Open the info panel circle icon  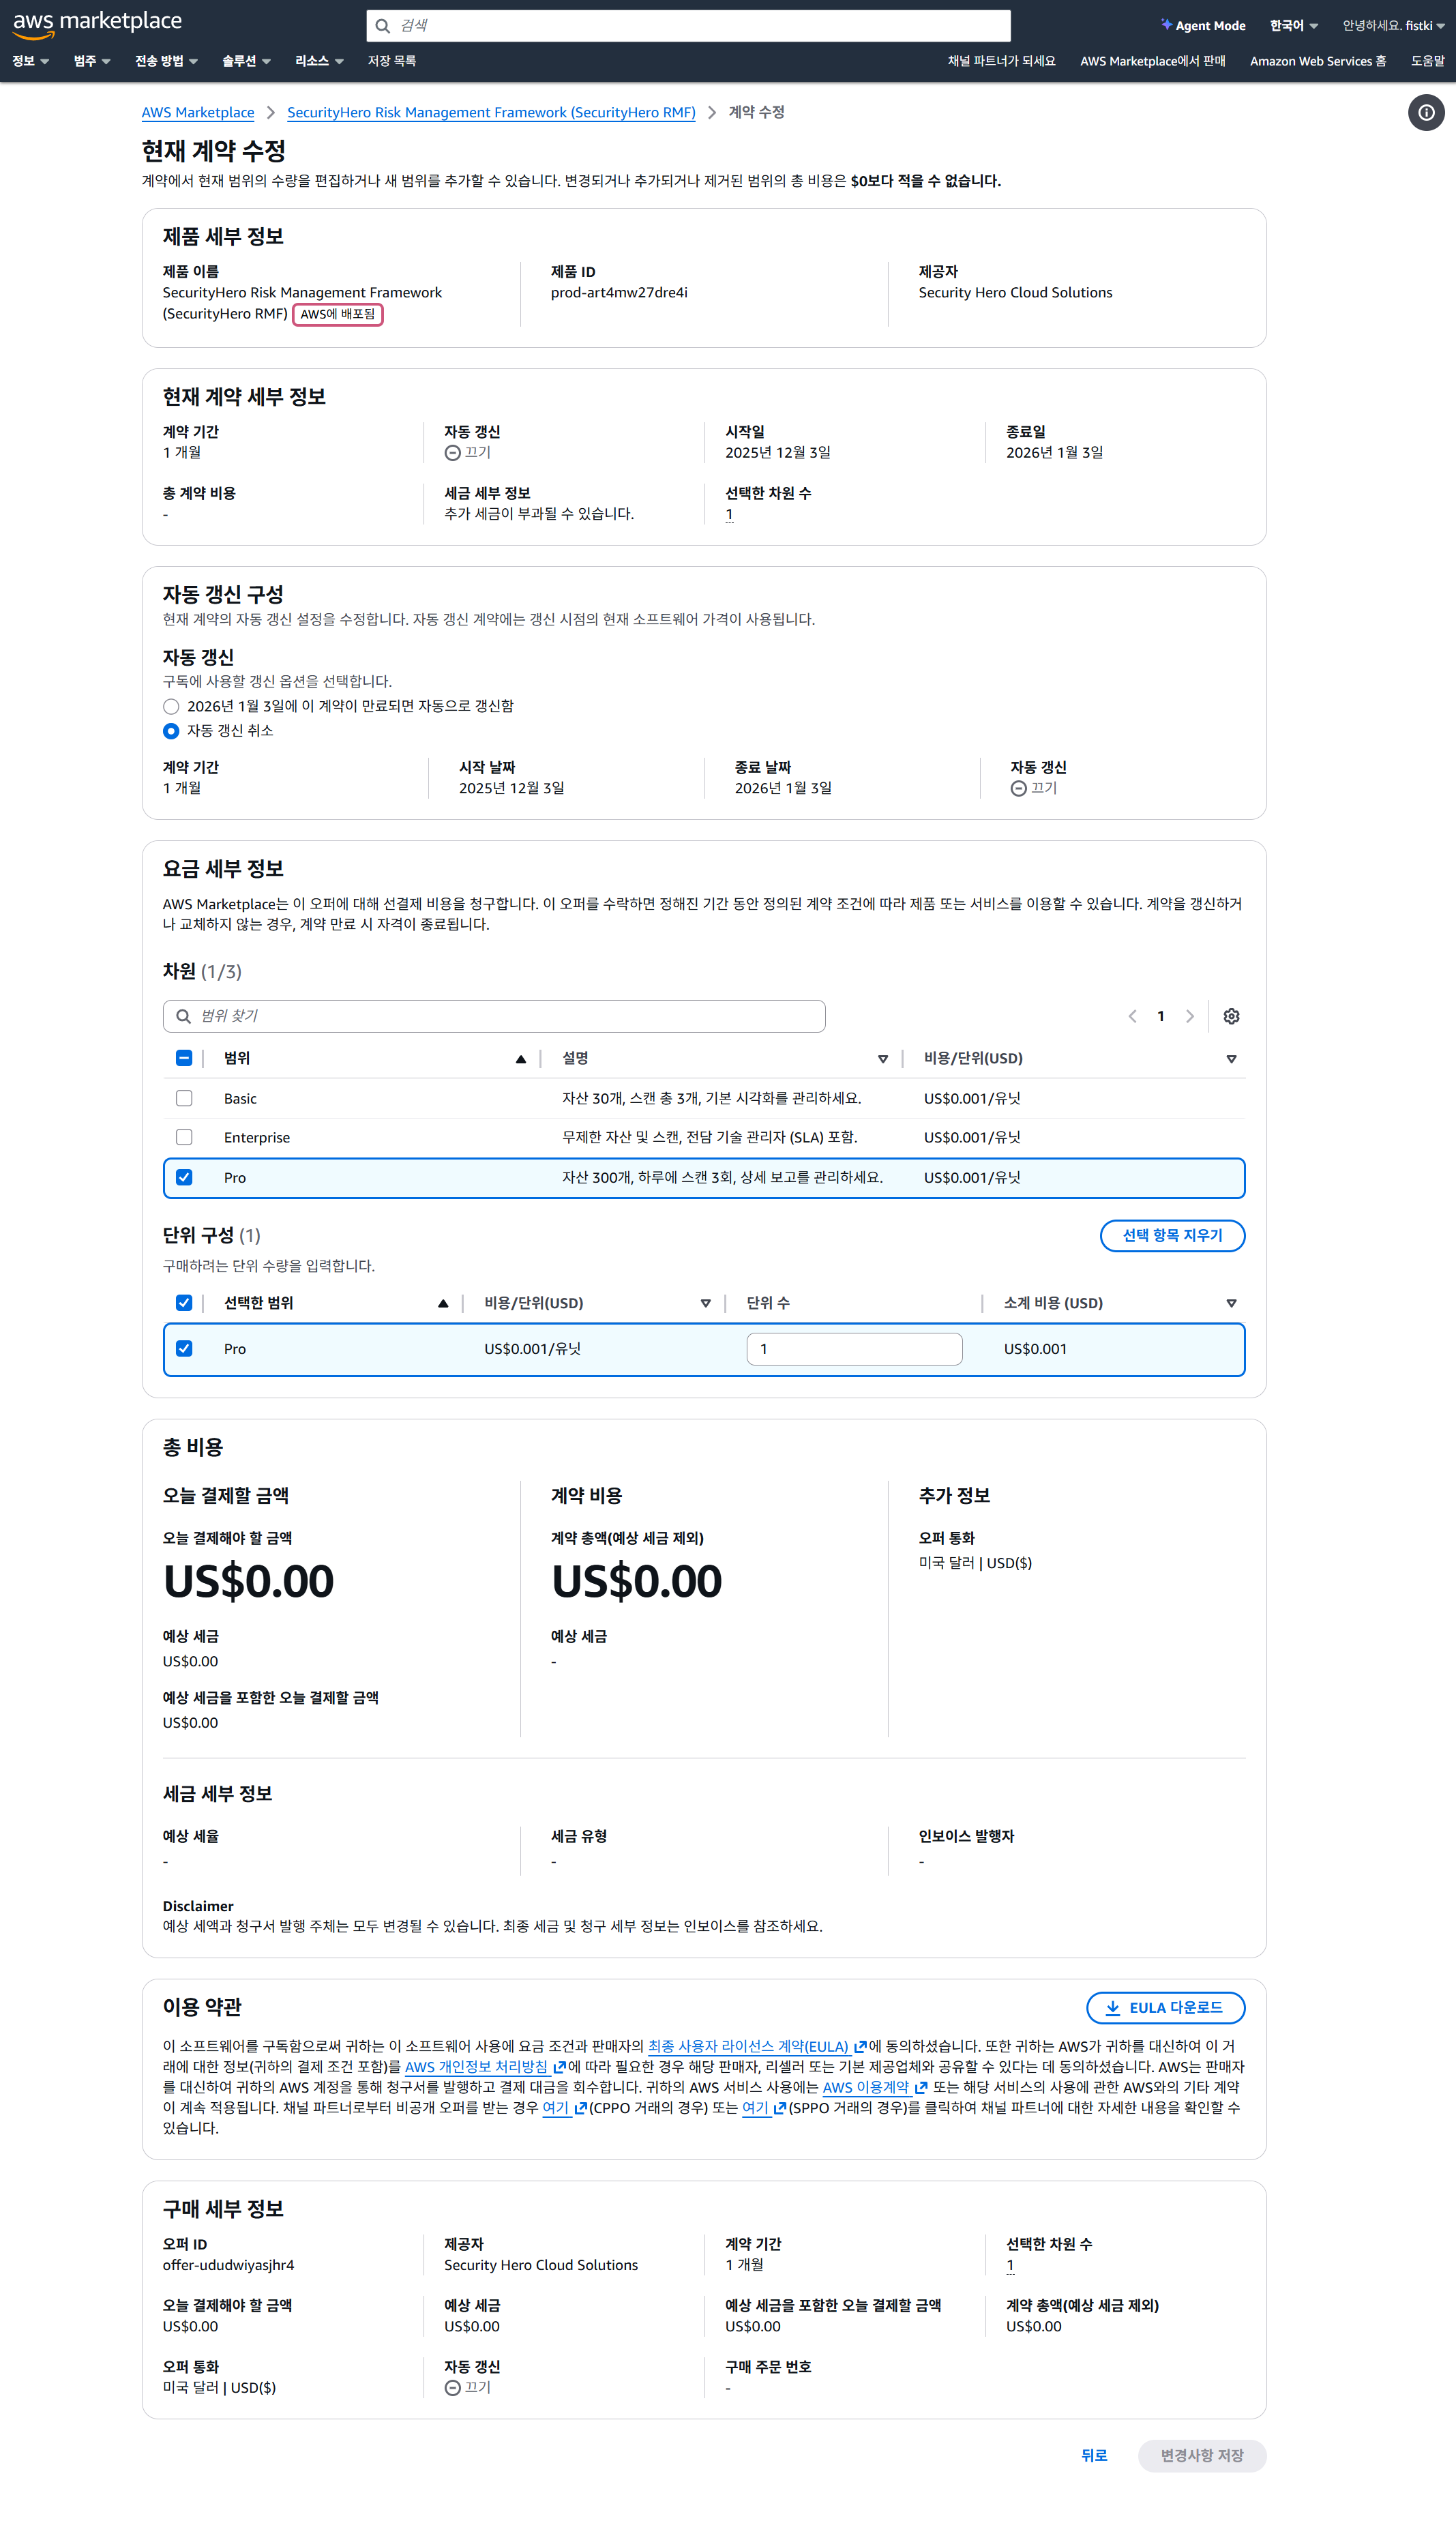coord(1426,113)
